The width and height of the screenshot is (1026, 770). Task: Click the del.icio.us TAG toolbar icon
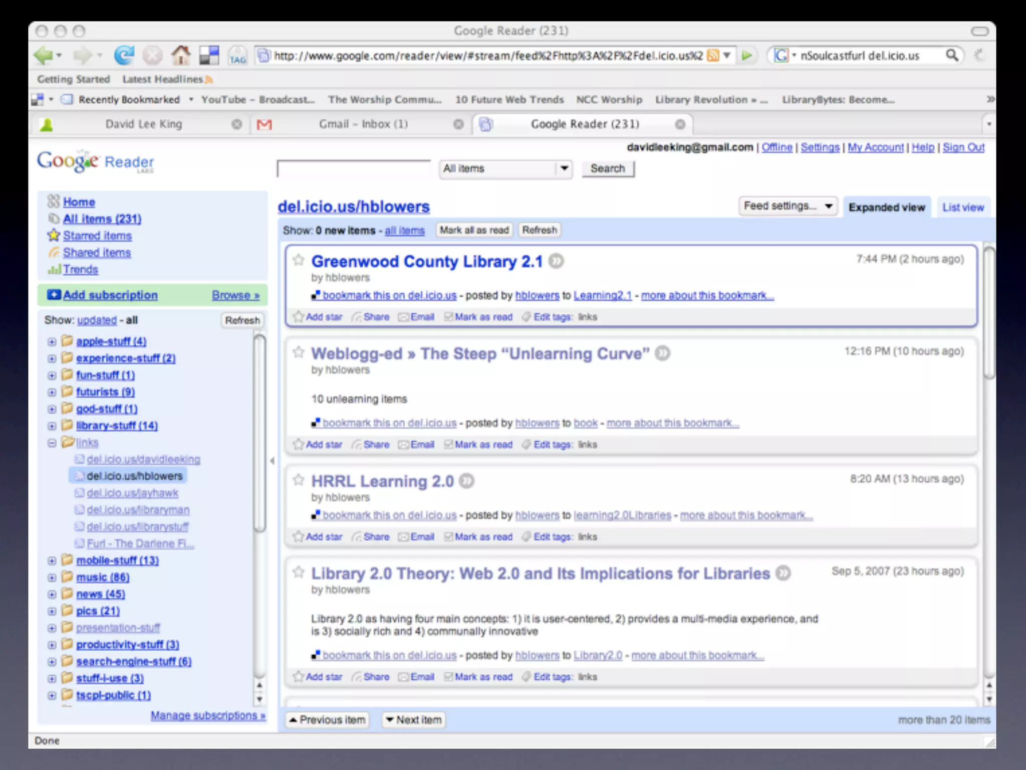(237, 56)
